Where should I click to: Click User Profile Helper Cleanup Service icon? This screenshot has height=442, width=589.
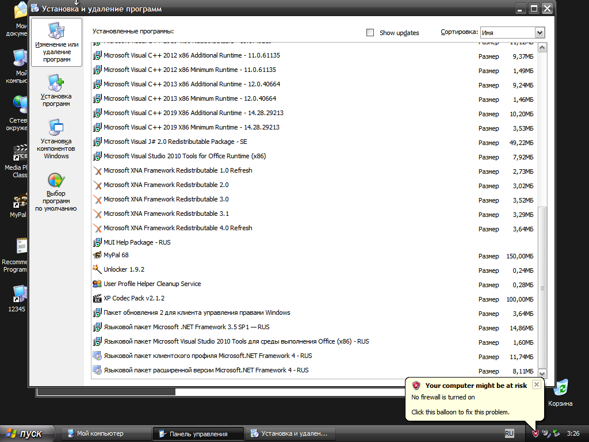point(97,284)
